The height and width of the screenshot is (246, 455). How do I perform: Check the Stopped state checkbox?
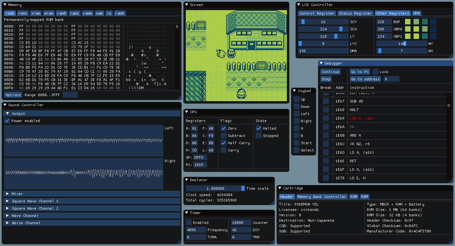[x=258, y=136]
